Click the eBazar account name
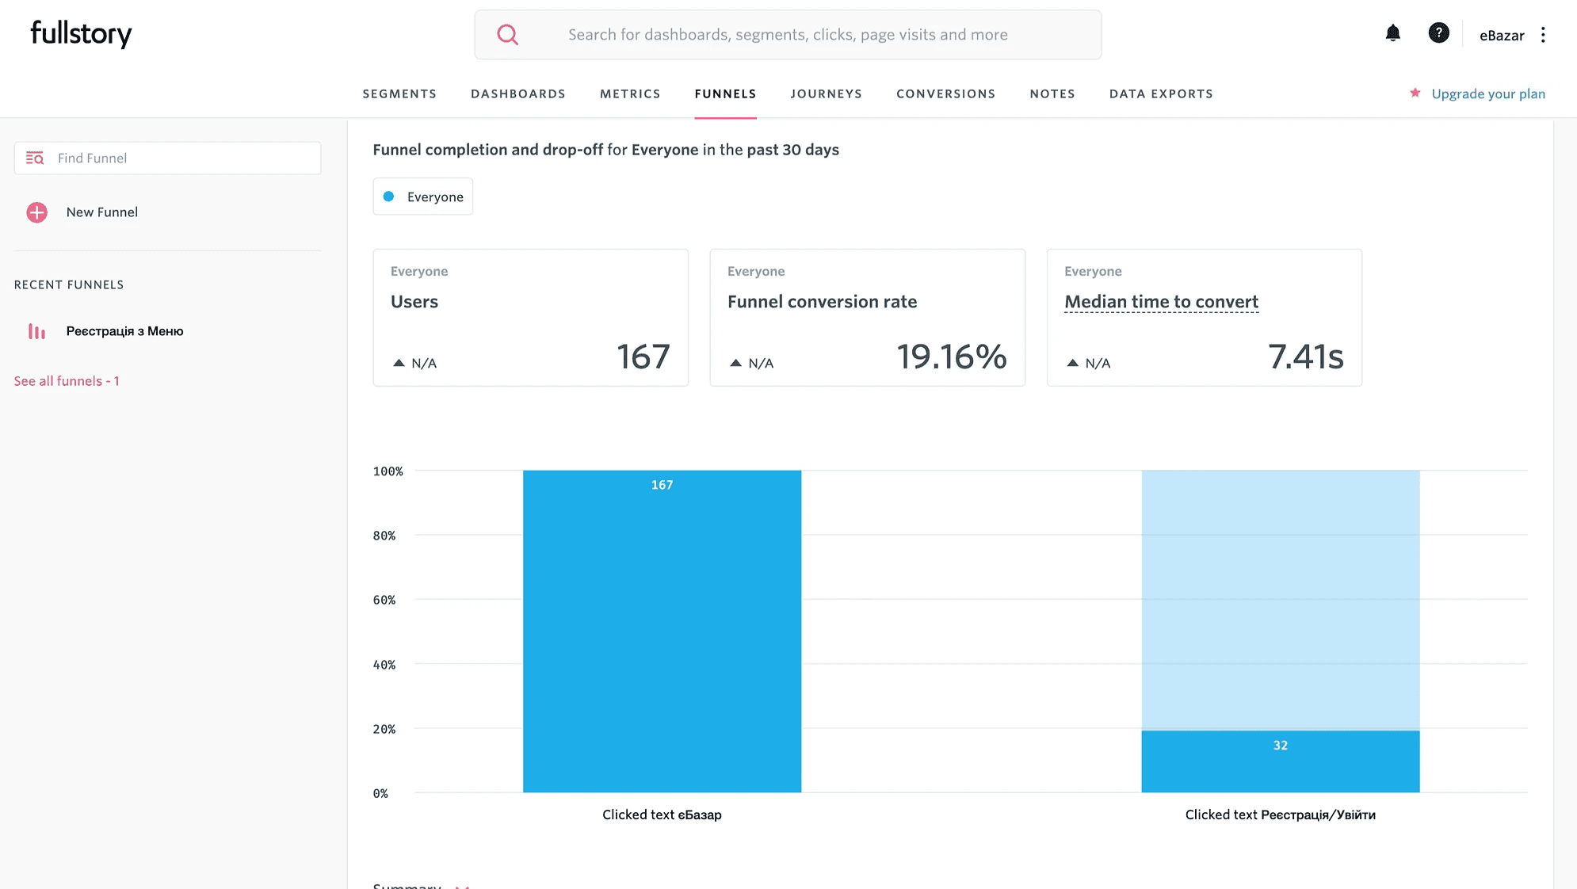The image size is (1577, 889). point(1501,36)
